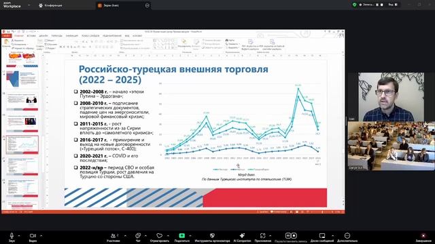
Task: Click the Заменить replace button
Action: 232,44
